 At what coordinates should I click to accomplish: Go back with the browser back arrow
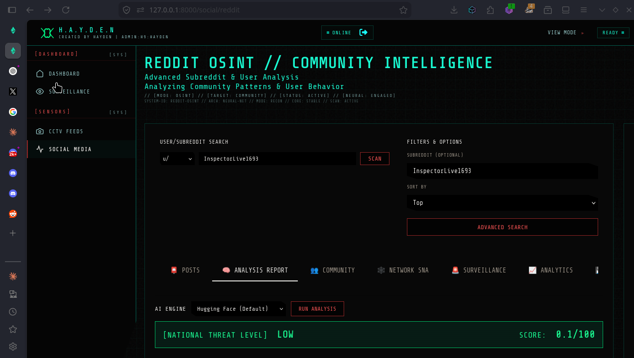[x=30, y=10]
